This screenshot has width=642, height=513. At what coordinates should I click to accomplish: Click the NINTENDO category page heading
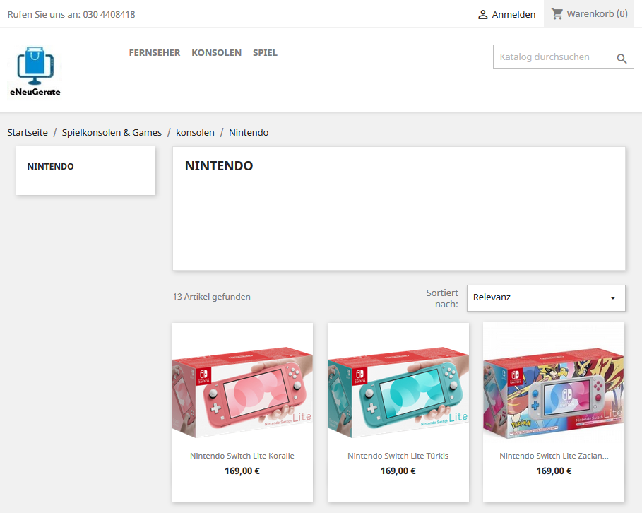219,166
